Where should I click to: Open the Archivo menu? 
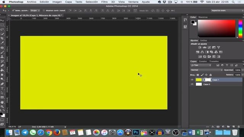pos(31,2)
